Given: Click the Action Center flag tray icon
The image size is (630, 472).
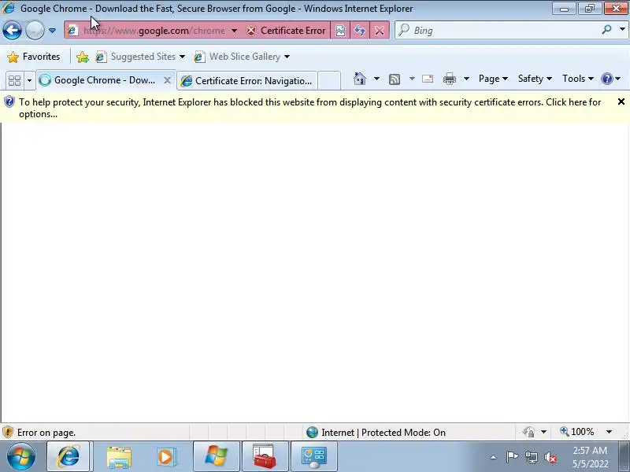Looking at the screenshot, I should pyautogui.click(x=512, y=457).
